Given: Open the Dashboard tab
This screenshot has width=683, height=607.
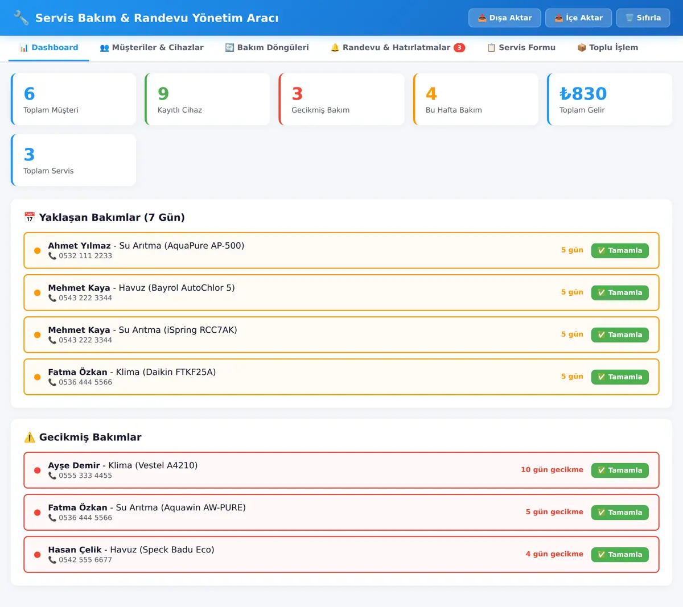Looking at the screenshot, I should point(49,48).
